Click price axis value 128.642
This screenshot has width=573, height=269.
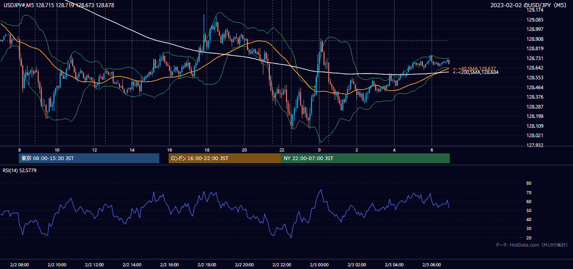(x=535, y=68)
